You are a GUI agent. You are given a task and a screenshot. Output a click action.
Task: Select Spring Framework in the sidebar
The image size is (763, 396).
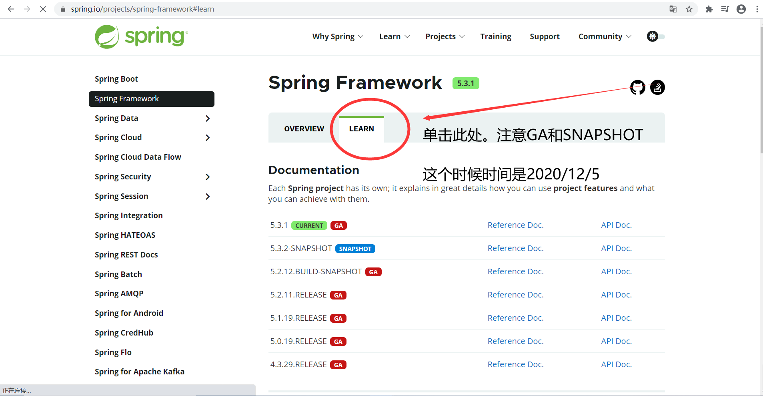(x=151, y=99)
